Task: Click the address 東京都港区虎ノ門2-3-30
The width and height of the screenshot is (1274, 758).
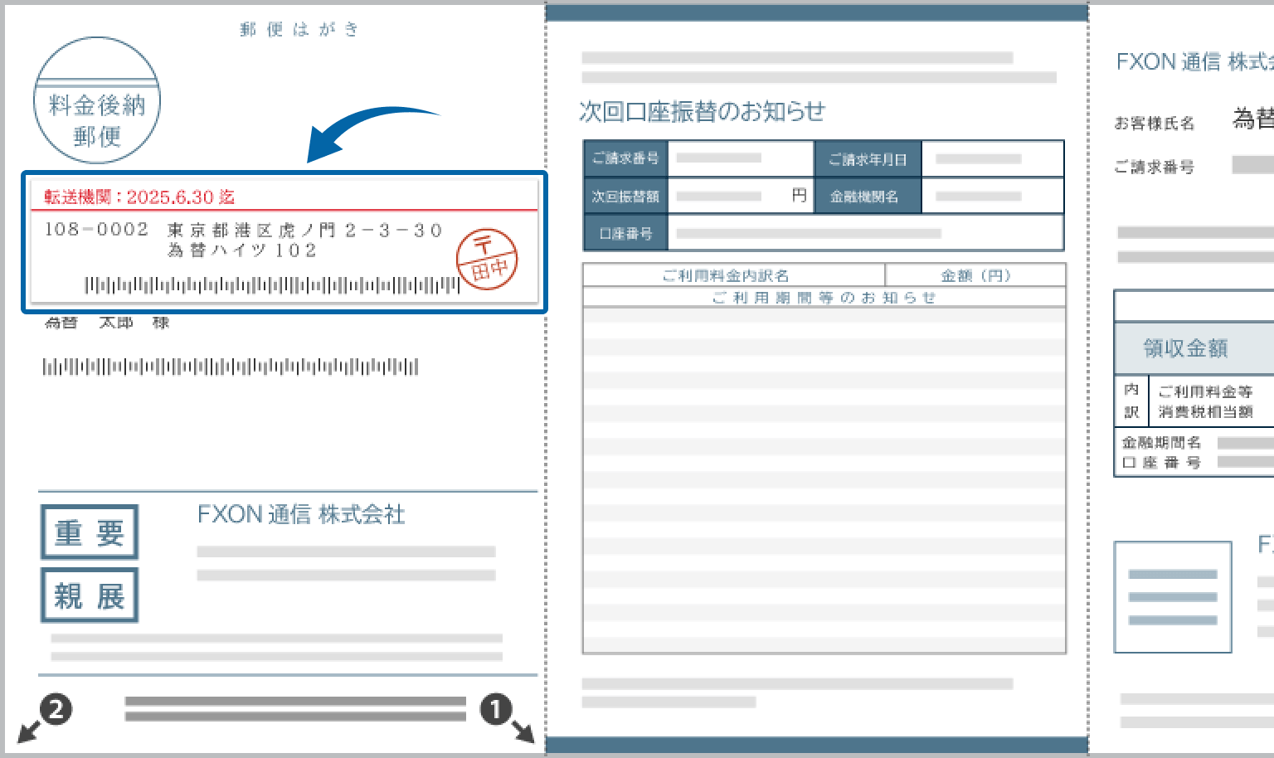Action: point(305,230)
